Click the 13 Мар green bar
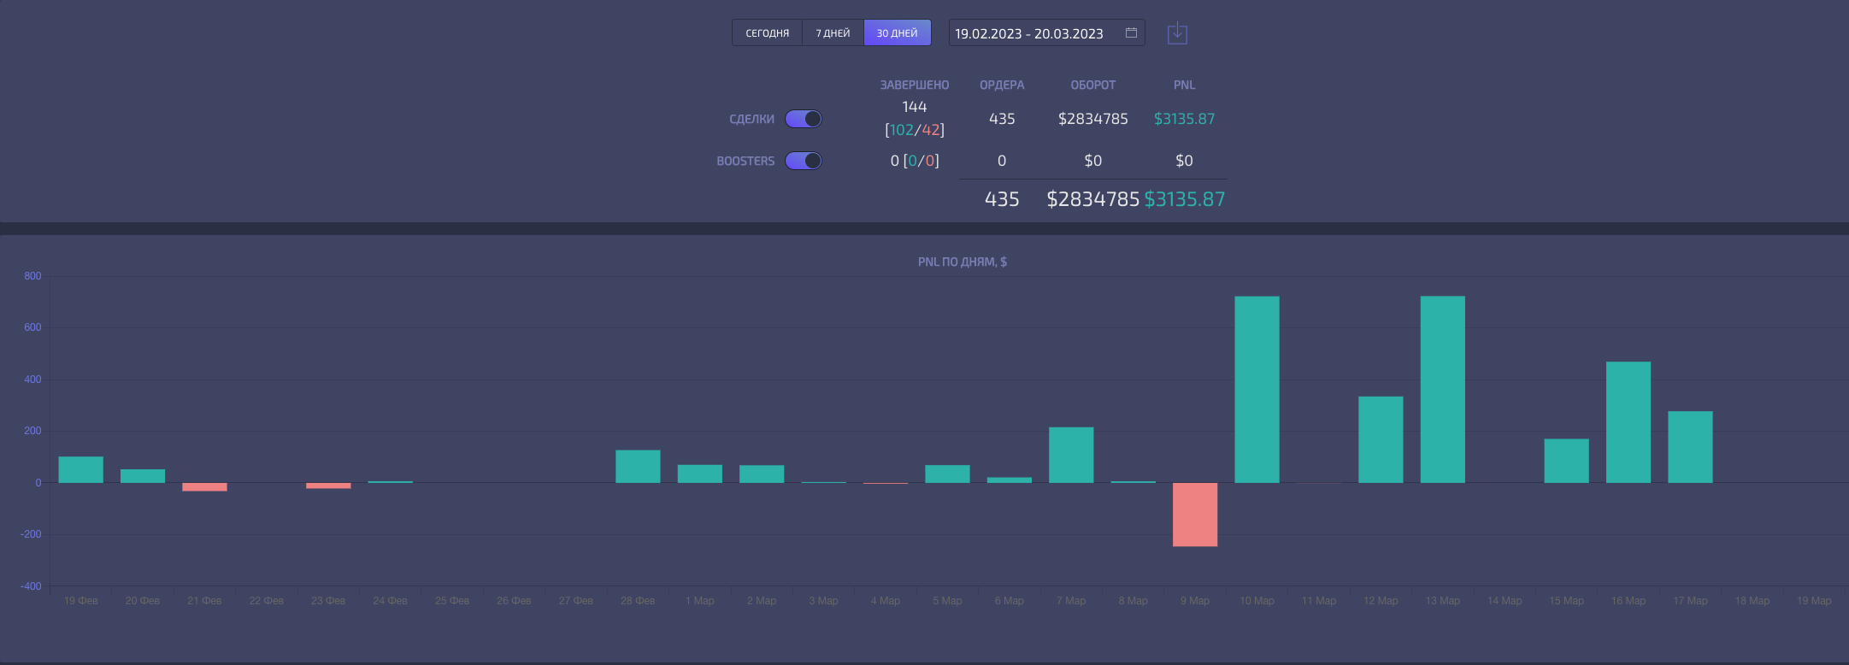This screenshot has width=1849, height=665. coord(1442,390)
